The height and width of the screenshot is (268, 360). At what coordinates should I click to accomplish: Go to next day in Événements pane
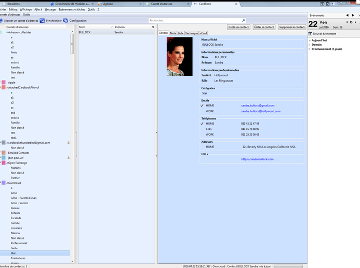356,22
